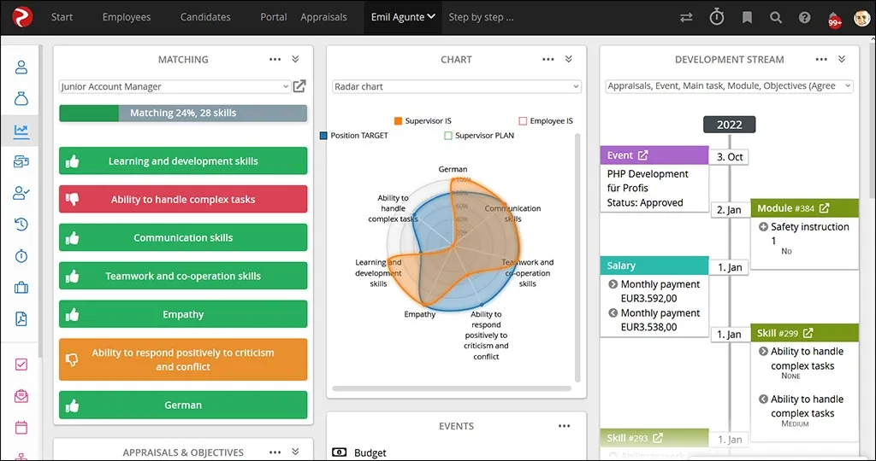Open the Radar chart type dropdown
This screenshot has width=876, height=461.
[x=456, y=86]
